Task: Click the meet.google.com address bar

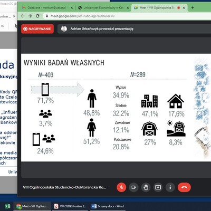Action: click(127, 16)
